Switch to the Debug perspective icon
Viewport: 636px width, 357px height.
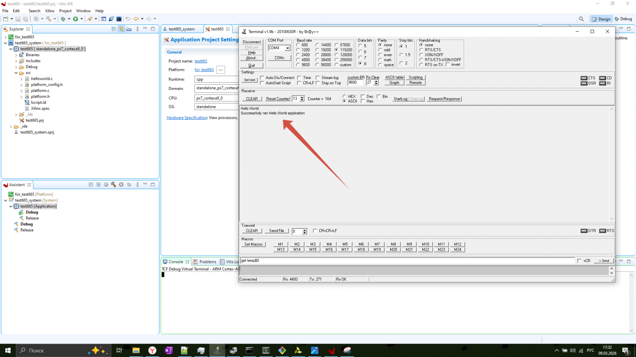[623, 19]
